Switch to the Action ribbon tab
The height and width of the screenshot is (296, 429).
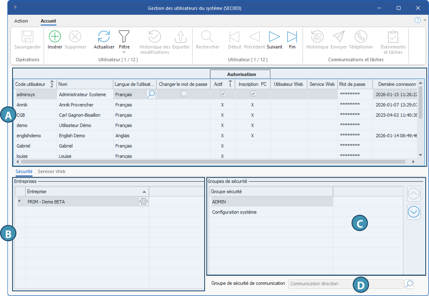click(x=21, y=21)
